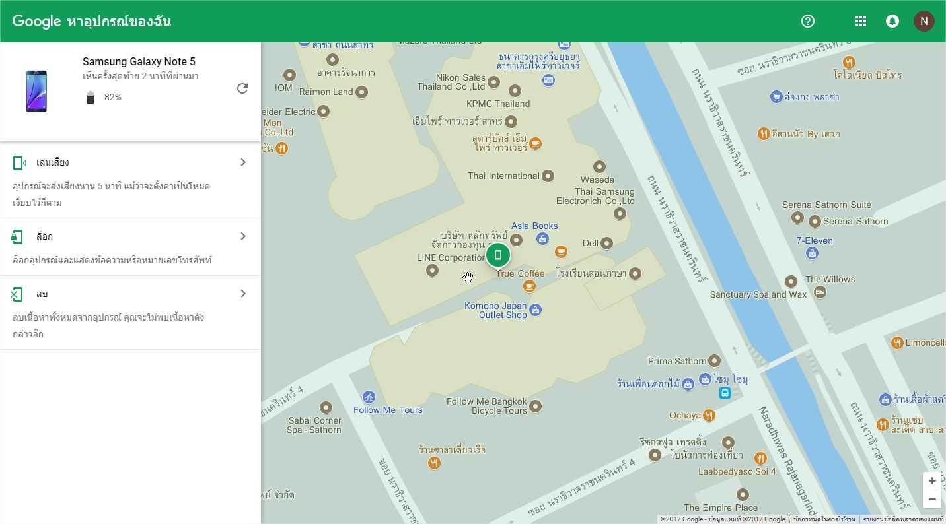
Task: Click the Nikon Sales Thailand pin
Action: point(493,82)
